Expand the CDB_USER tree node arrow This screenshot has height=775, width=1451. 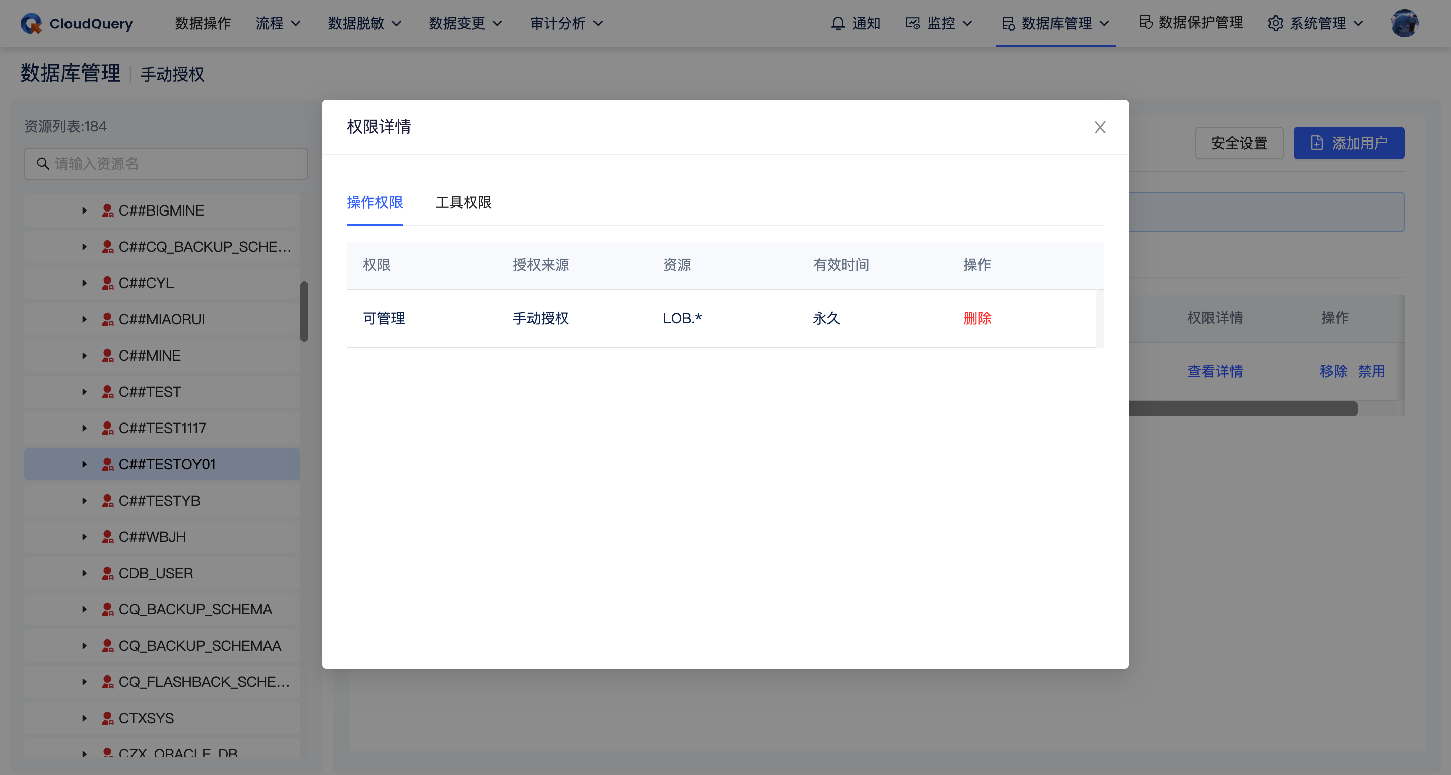tap(84, 573)
